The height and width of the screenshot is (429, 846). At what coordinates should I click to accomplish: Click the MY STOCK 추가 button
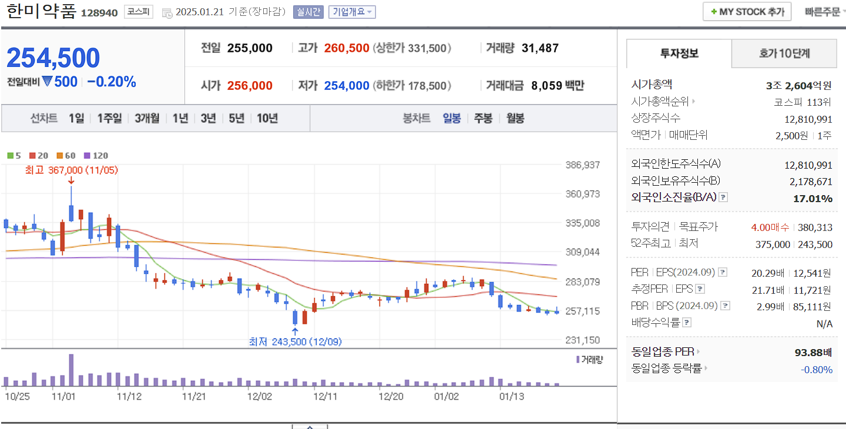pos(747,11)
